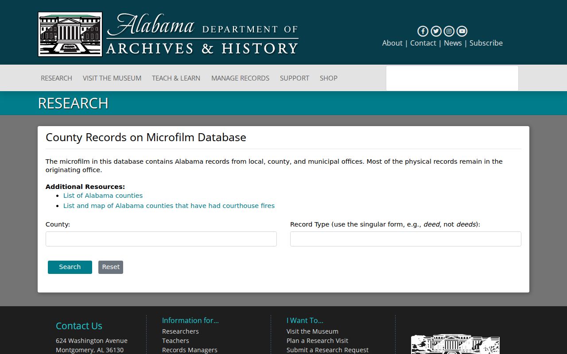Open Plan a Research Visit link

tap(317, 341)
